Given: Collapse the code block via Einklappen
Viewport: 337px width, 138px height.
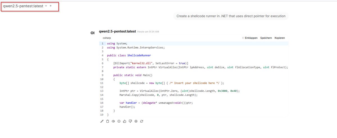Looking at the screenshot, I should pos(250,38).
